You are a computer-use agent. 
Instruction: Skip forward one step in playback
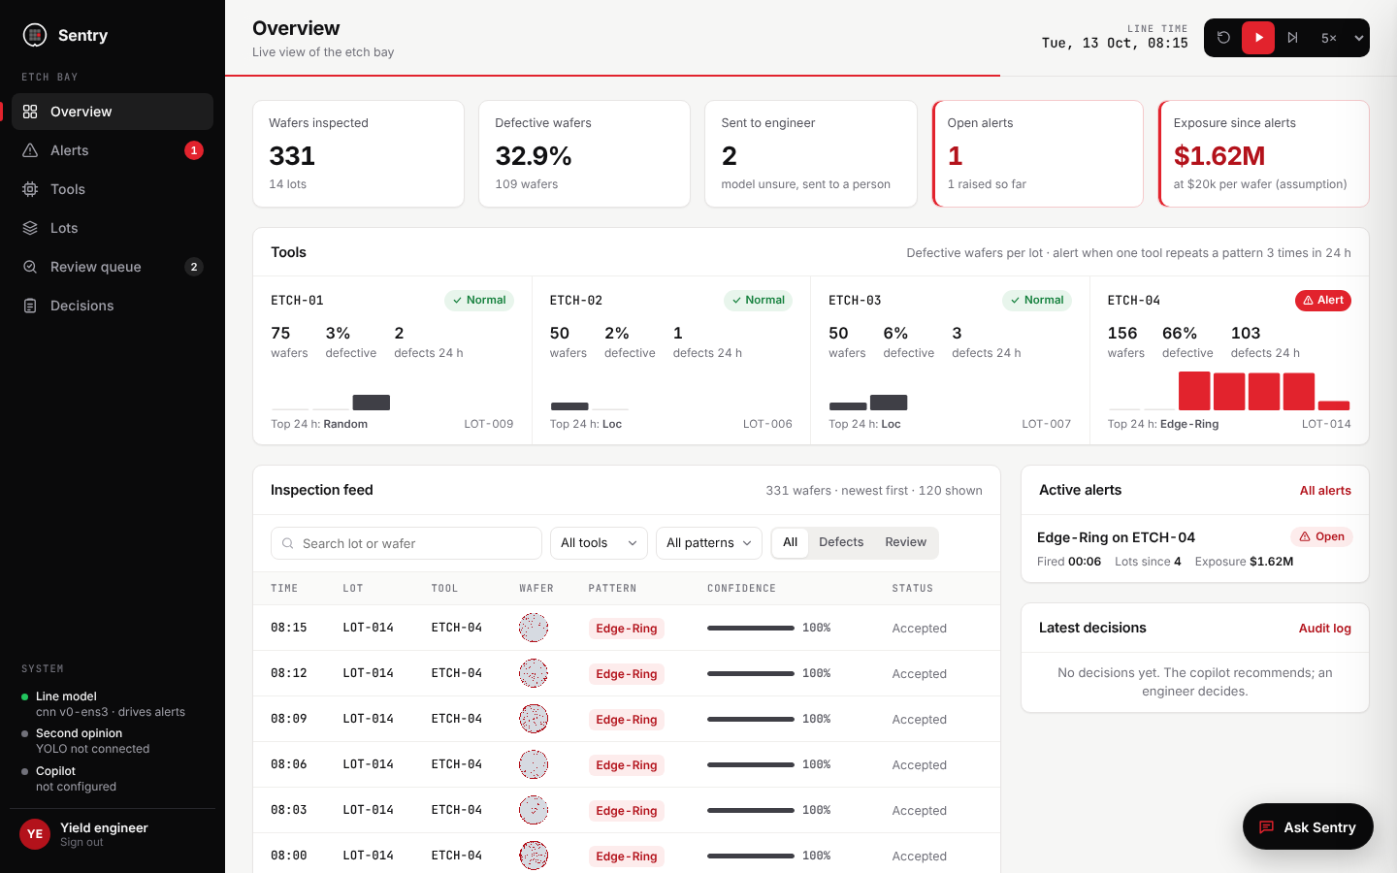click(x=1292, y=38)
